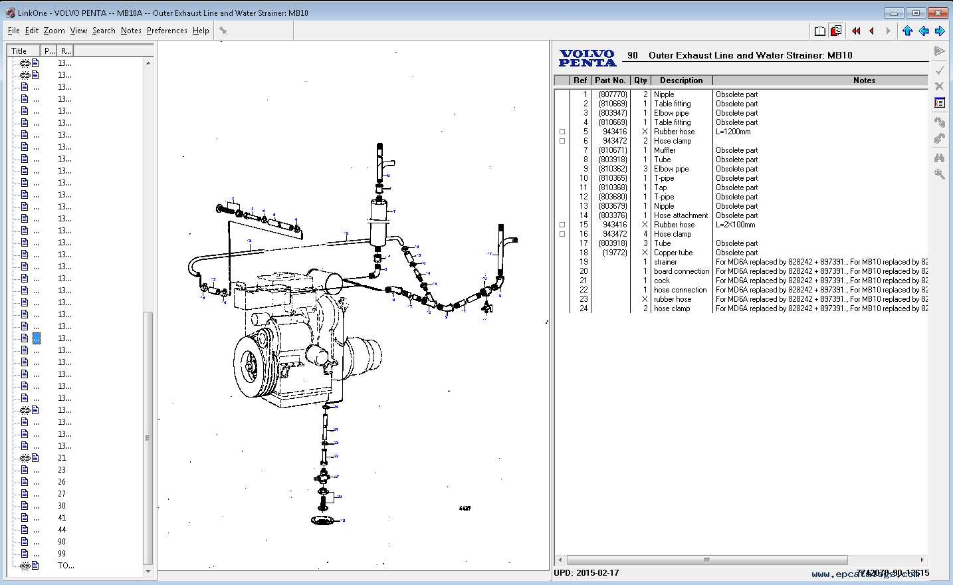Click the Part No. column header
Image resolution: width=953 pixels, height=585 pixels.
pyautogui.click(x=610, y=80)
